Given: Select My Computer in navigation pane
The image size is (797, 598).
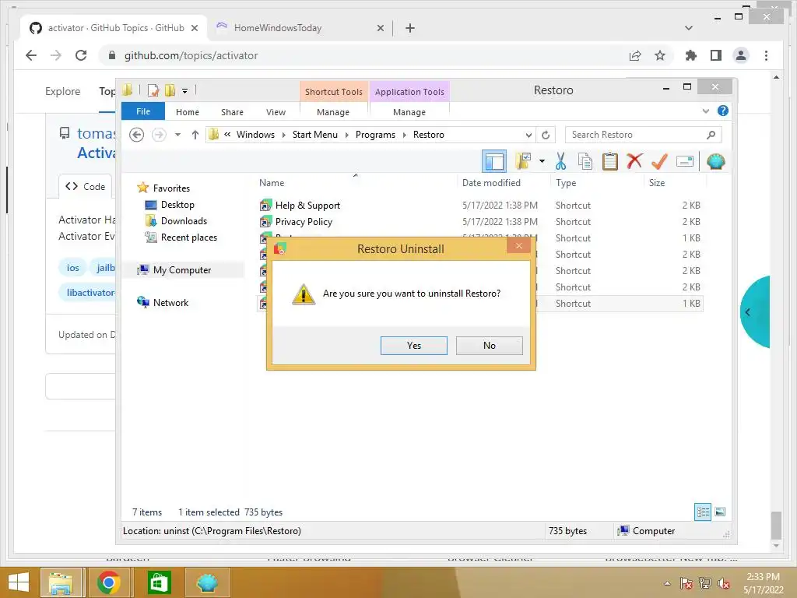Looking at the screenshot, I should point(182,270).
